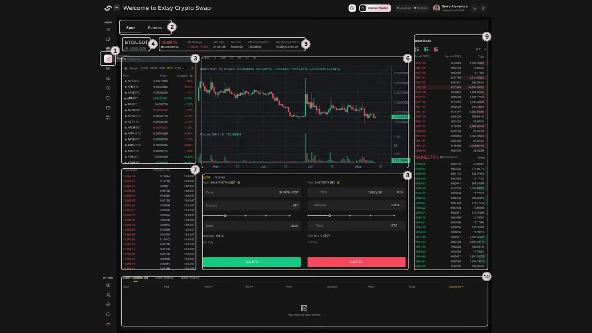
Task: Open notifications bell icon
Action: click(483, 8)
